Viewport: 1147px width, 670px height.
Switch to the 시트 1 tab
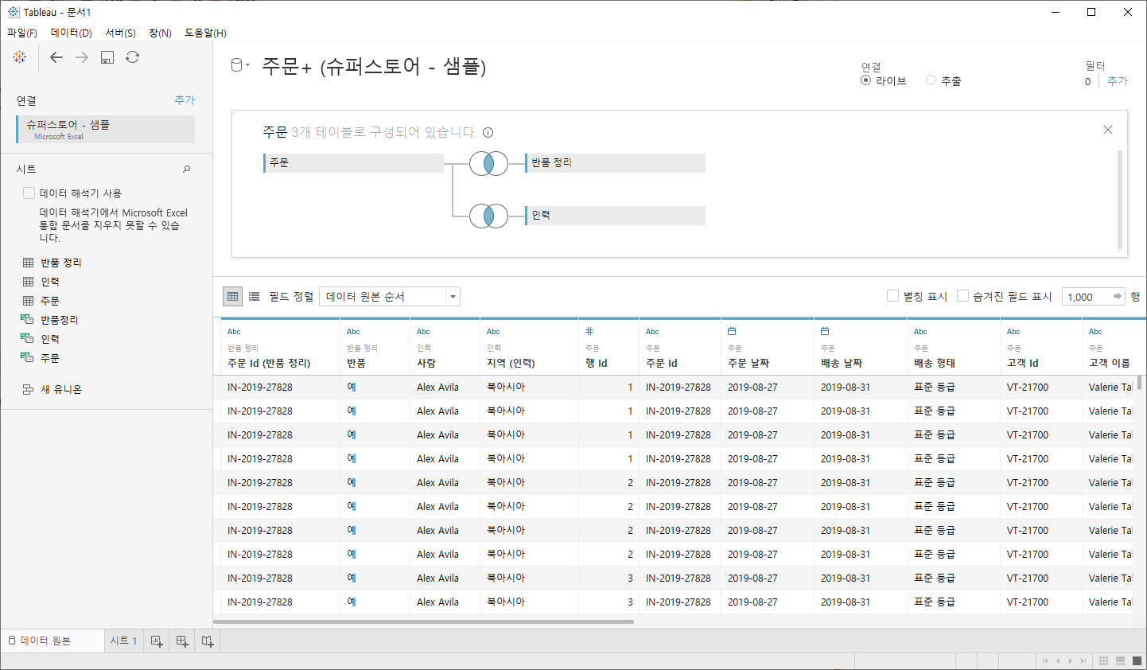click(123, 641)
